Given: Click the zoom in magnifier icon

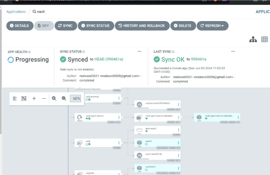Looking at the screenshot, I should tap(54, 99).
